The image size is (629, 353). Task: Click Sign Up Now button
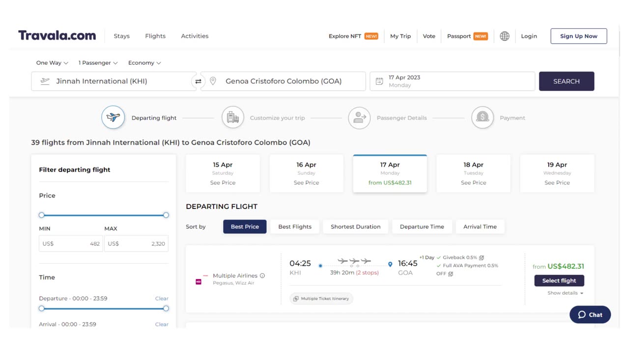point(579,36)
